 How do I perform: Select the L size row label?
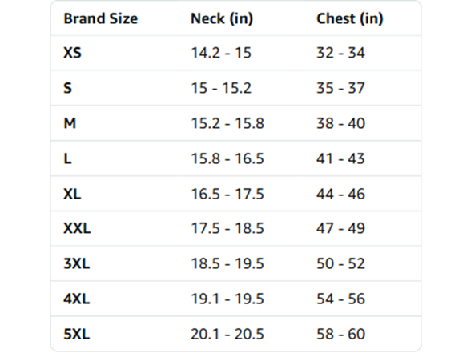pos(67,158)
